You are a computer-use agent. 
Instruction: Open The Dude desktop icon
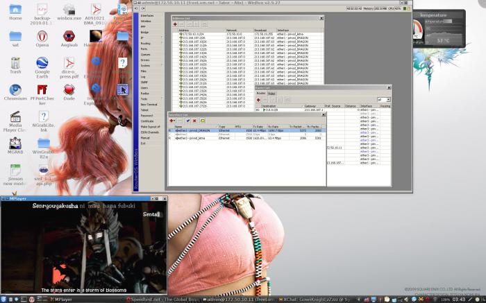tap(69, 92)
